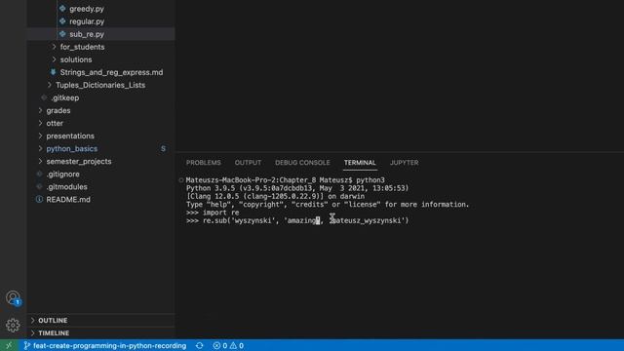The image size is (624, 351).
Task: Click the icon beside .gitkeep
Action: [44, 97]
